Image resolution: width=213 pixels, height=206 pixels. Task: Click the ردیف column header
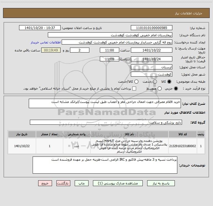pos(201,134)
